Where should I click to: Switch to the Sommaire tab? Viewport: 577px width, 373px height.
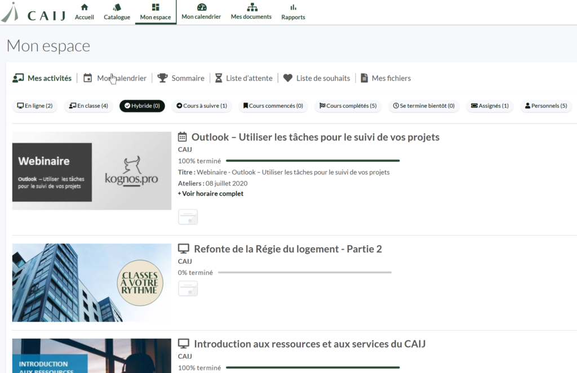click(181, 78)
